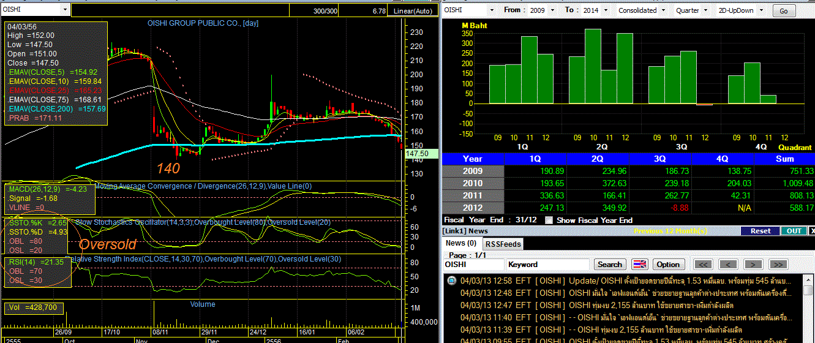This screenshot has width=815, height=343.
Task: Click the tallest 2Q 2010 green bar
Action: pos(593,66)
